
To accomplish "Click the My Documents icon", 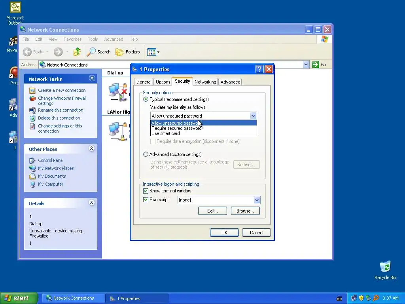I will [32, 177].
